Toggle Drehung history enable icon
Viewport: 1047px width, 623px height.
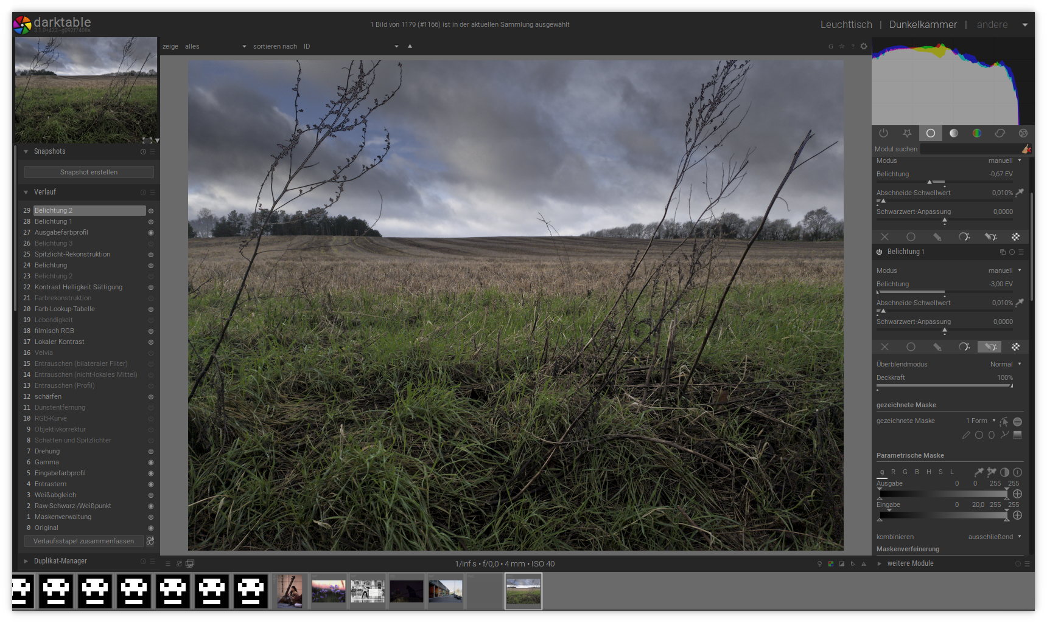[151, 452]
